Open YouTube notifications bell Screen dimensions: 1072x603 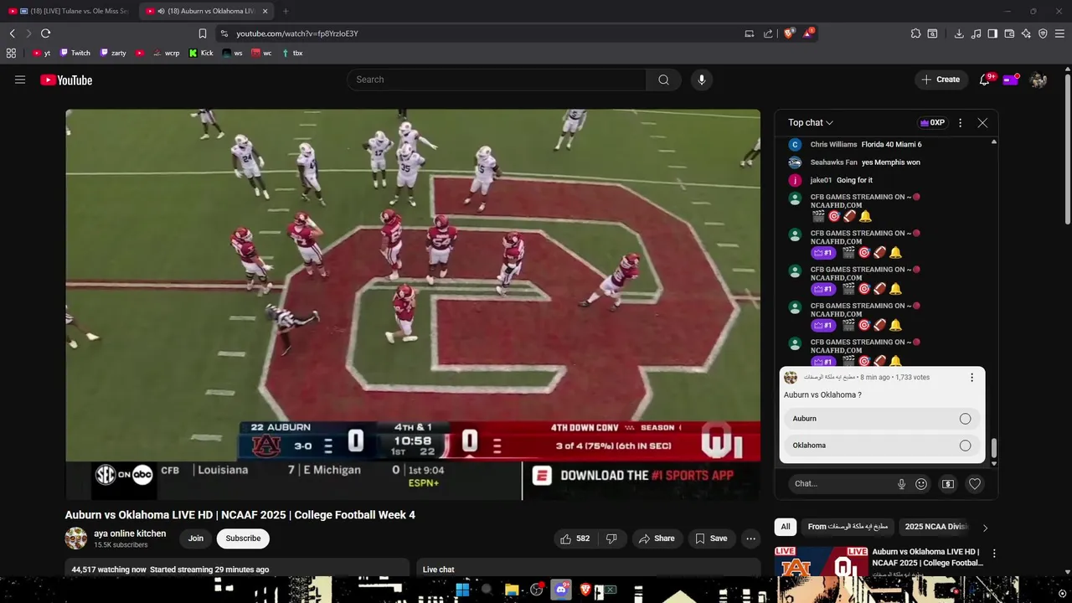click(x=985, y=80)
